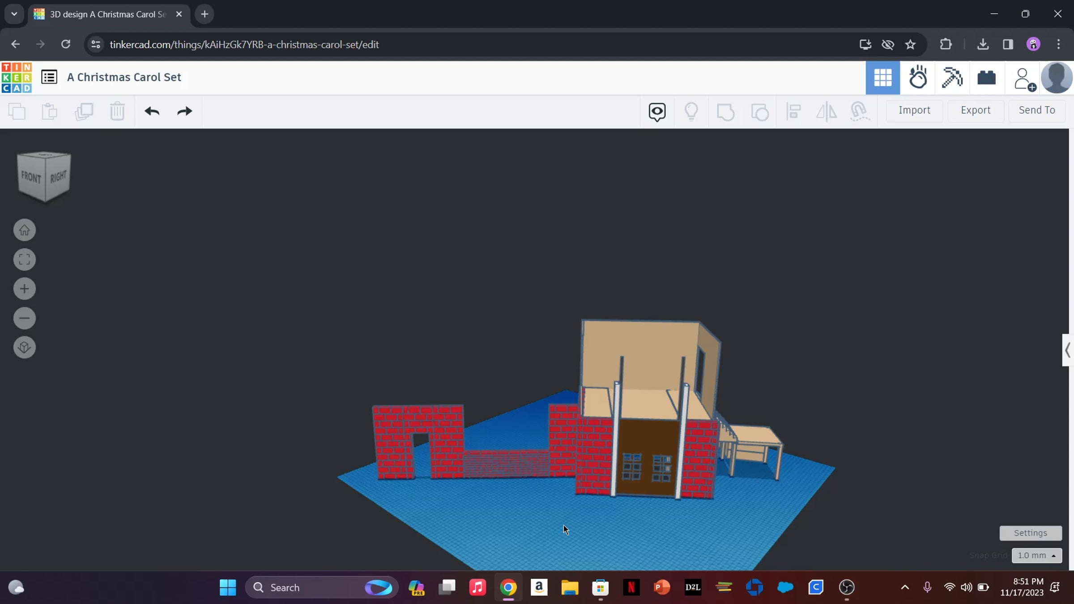Open the Bricks view
Screen dimensions: 1074x604
click(x=986, y=78)
